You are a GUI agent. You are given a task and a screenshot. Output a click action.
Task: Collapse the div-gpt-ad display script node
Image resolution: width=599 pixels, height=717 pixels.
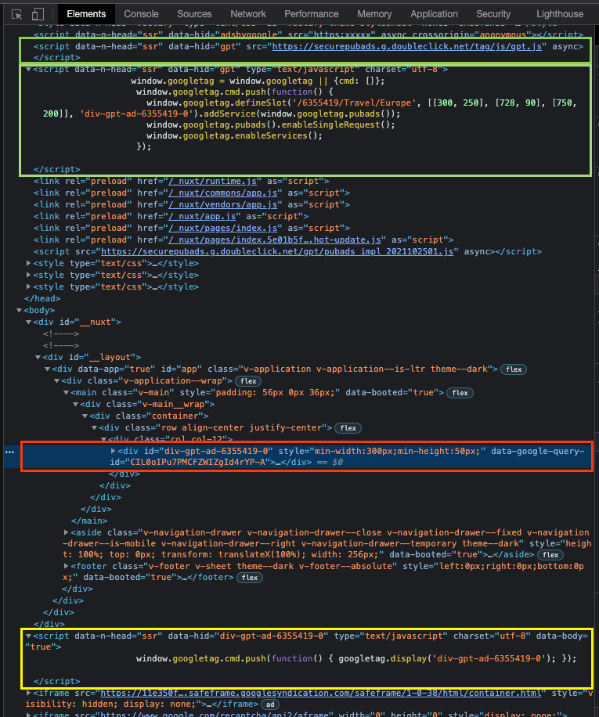[29, 636]
